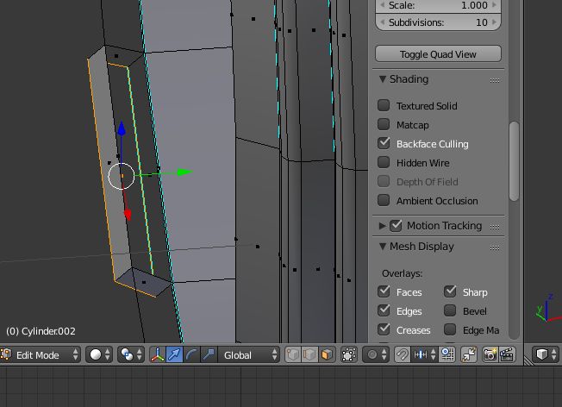Image resolution: width=562 pixels, height=407 pixels.
Task: Collapse the Shading panel
Action: coord(383,79)
